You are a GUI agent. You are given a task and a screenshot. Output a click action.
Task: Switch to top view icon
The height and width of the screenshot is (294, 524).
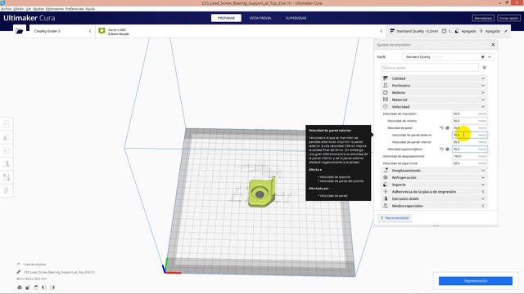pos(36,287)
